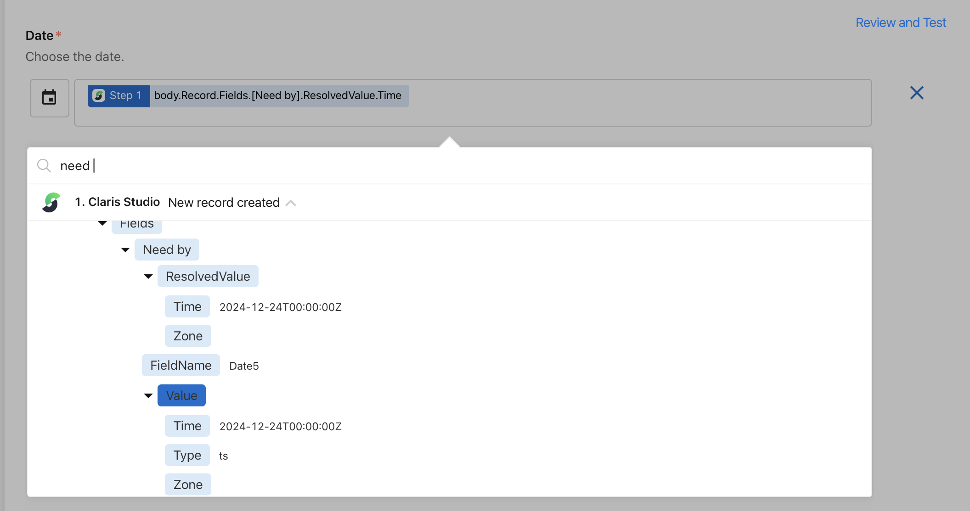Click the inserted body.Record.Fields token in the Date field
The width and height of the screenshot is (970, 511).
(277, 95)
